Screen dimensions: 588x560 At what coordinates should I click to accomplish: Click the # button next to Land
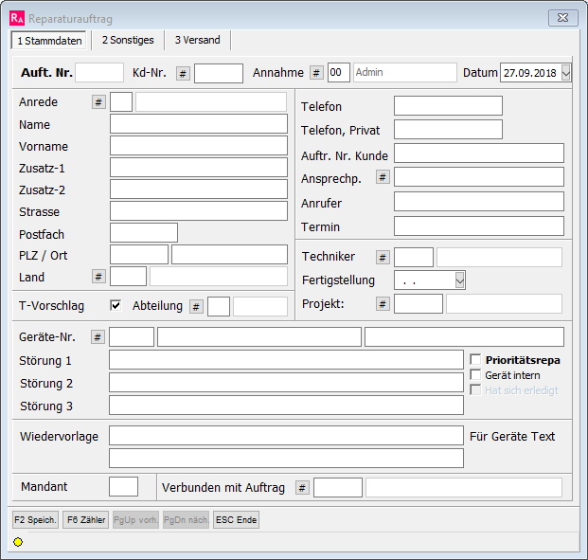pos(98,277)
